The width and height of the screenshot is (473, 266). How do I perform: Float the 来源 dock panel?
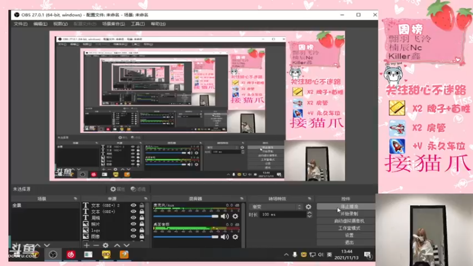point(145,199)
